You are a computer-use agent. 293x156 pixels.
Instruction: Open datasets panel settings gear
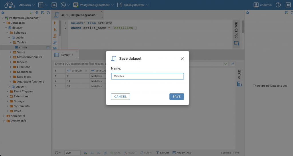248,13
